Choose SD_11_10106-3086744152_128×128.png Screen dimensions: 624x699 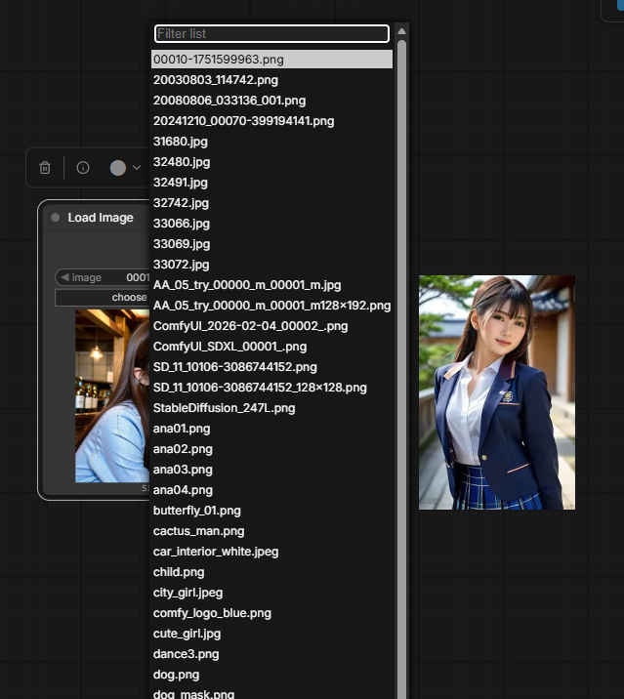271,388
